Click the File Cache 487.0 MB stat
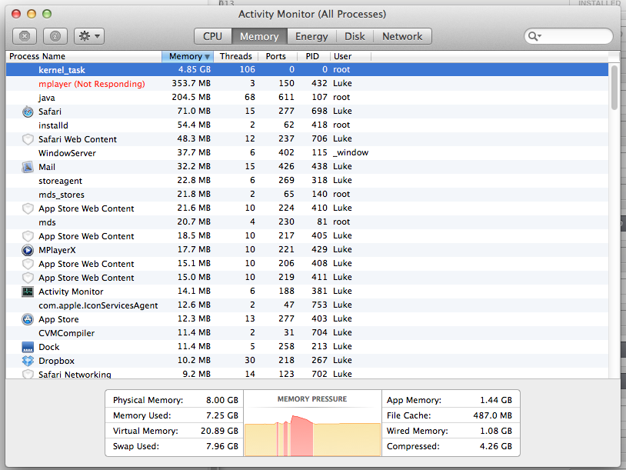The height and width of the screenshot is (470, 626). click(450, 415)
